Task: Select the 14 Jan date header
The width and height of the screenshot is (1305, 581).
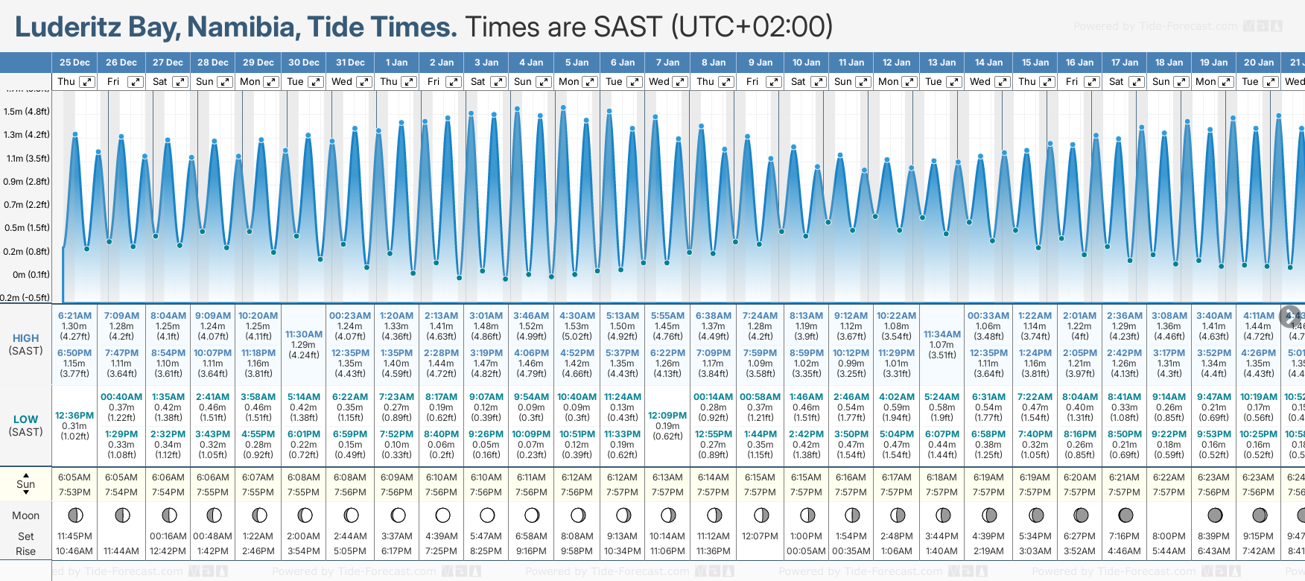Action: 989,63
